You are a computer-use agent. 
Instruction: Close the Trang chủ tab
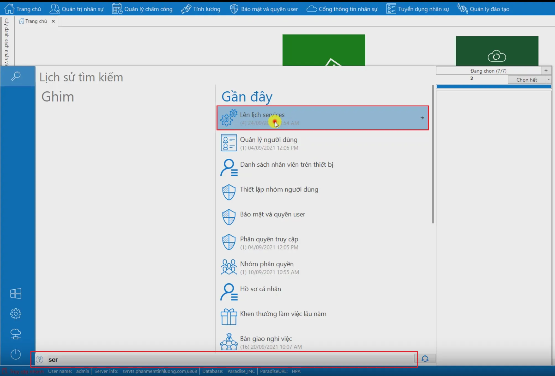click(53, 21)
